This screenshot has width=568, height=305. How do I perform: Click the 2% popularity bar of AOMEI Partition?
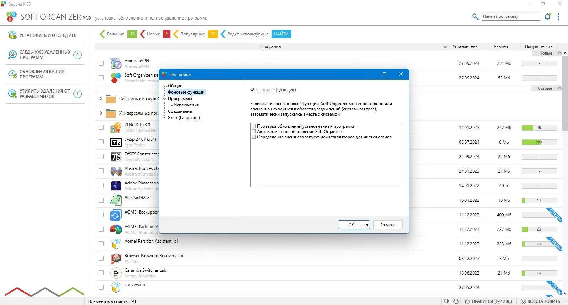(539, 229)
